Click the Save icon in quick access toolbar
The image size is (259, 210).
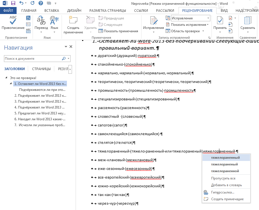tap(13, 3)
